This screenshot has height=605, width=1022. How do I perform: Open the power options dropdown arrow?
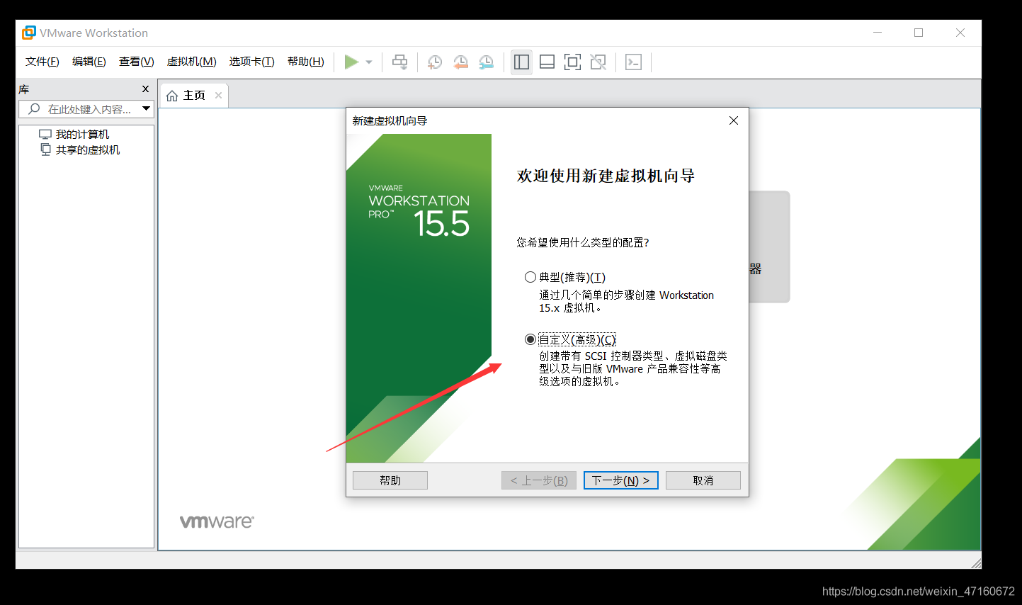[369, 62]
